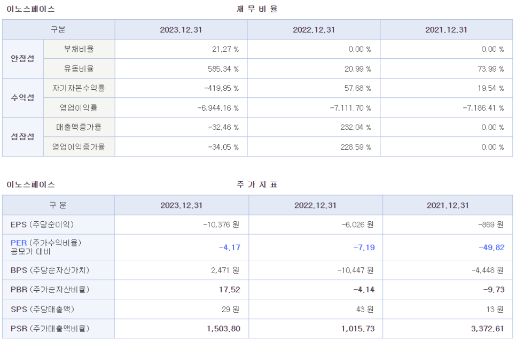Click the 자기자본수익률 row label
Image resolution: width=516 pixels, height=341 pixels.
click(x=79, y=88)
